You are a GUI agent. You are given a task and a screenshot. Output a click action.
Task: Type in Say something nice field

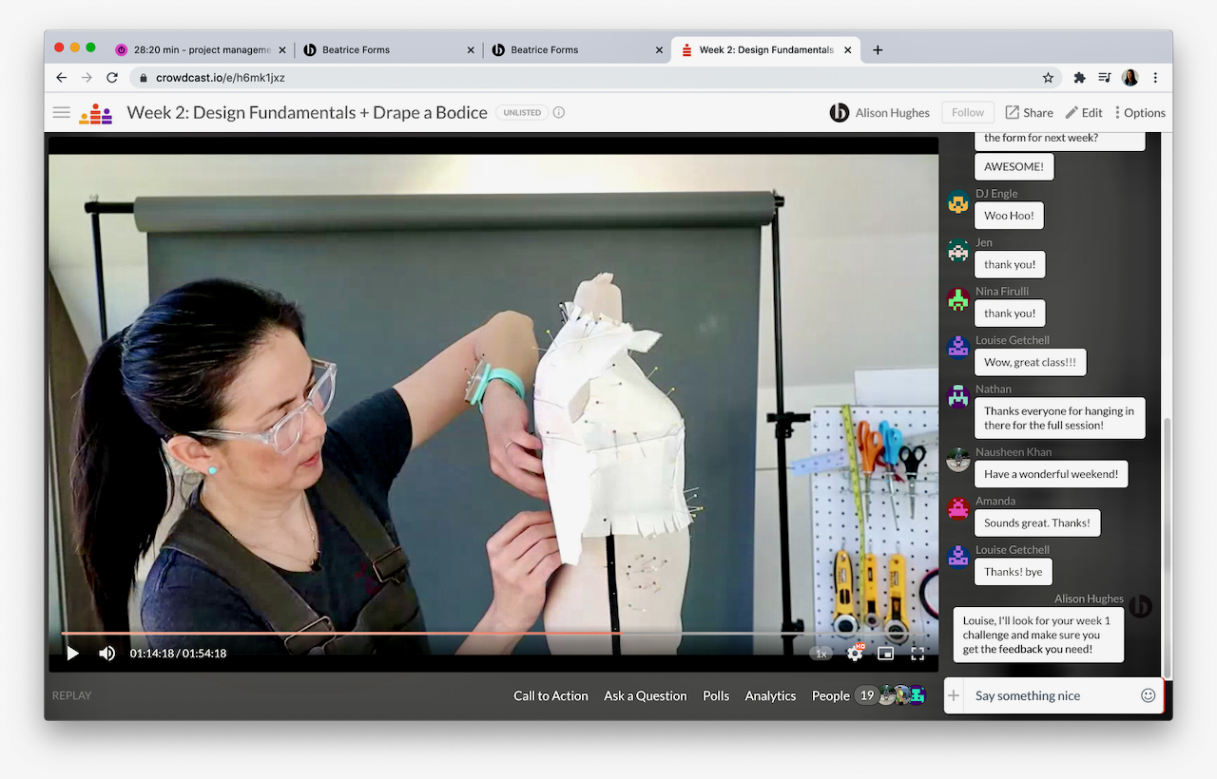(1051, 695)
